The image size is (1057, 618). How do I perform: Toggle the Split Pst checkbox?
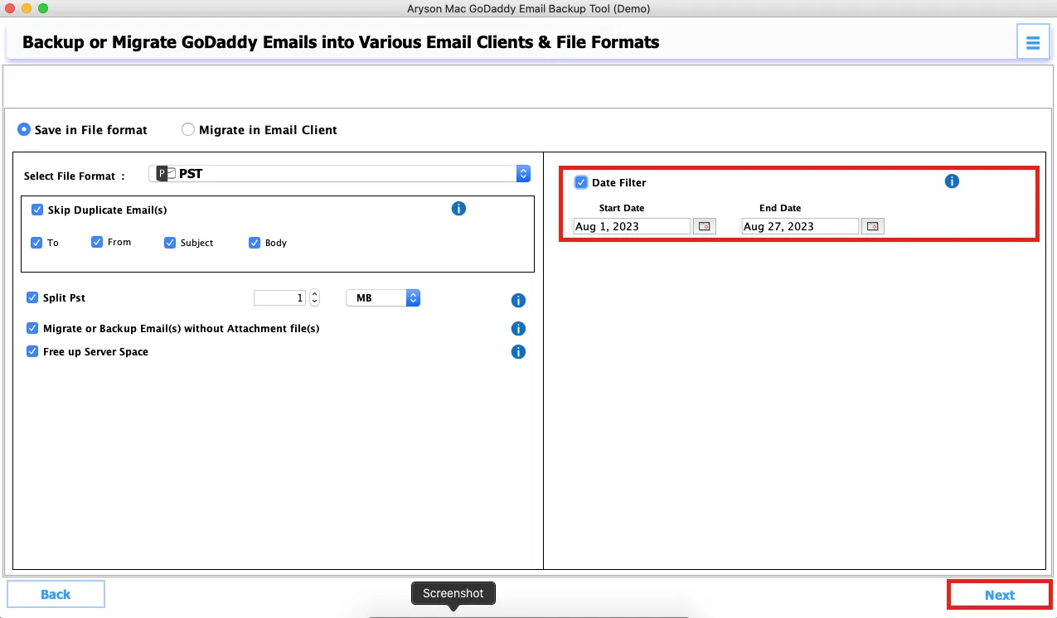[x=32, y=297]
